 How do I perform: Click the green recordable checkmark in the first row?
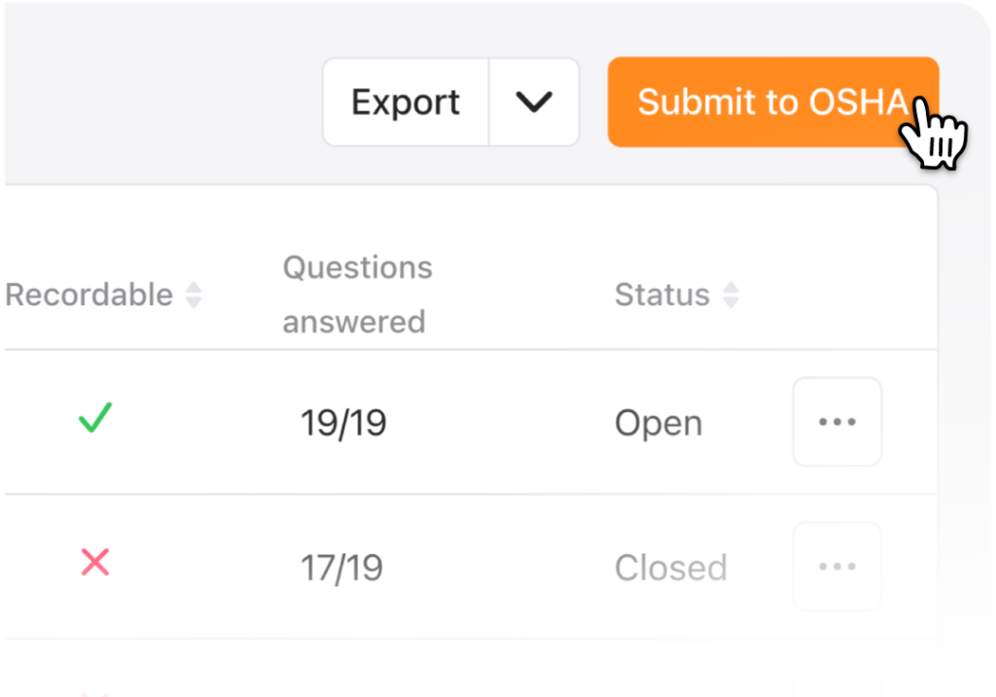tap(93, 418)
